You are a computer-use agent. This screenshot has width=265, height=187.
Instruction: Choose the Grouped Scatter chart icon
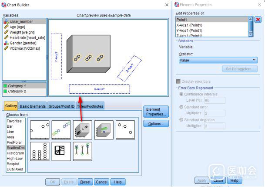pyautogui.click(x=61, y=129)
